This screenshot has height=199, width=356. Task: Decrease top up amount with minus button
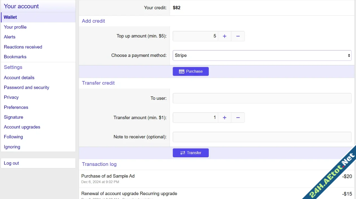(238, 36)
